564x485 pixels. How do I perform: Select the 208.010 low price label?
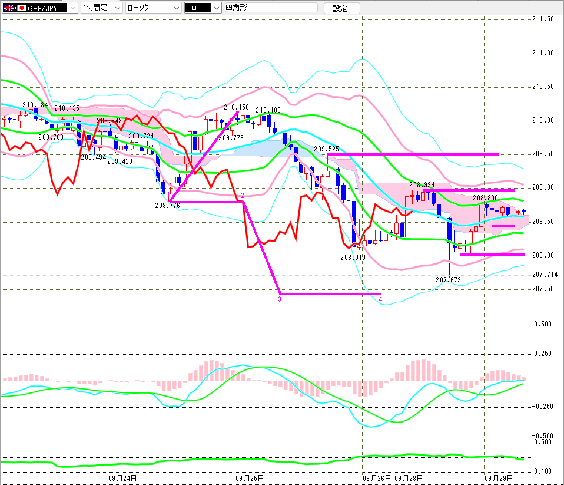[353, 258]
